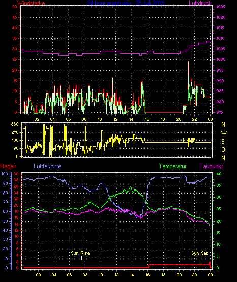Click the W wind direction letter

click(x=224, y=133)
